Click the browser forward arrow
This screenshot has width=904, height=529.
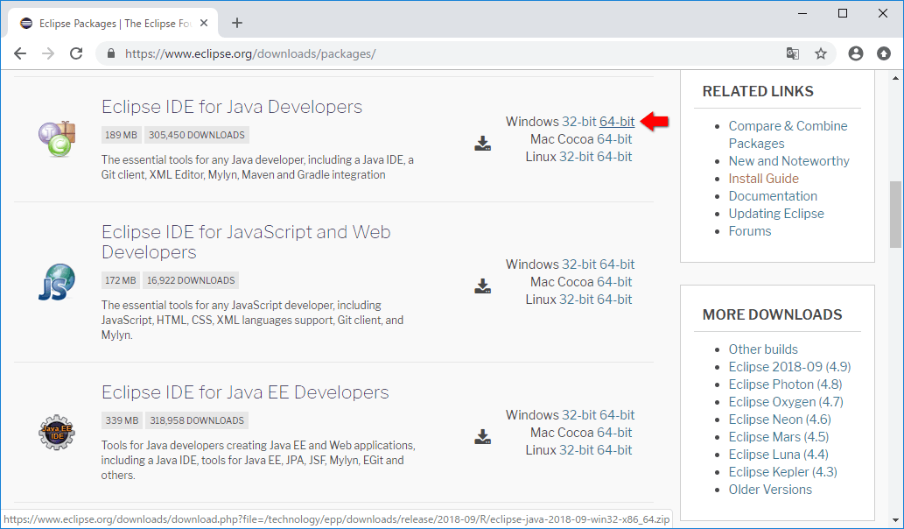click(48, 53)
